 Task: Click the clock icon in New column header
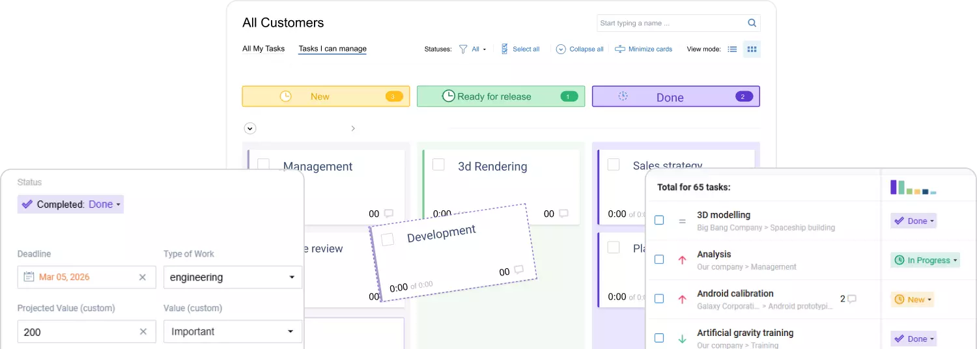click(285, 96)
